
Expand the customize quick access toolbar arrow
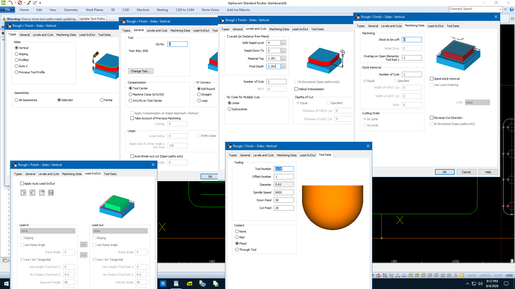click(x=40, y=3)
